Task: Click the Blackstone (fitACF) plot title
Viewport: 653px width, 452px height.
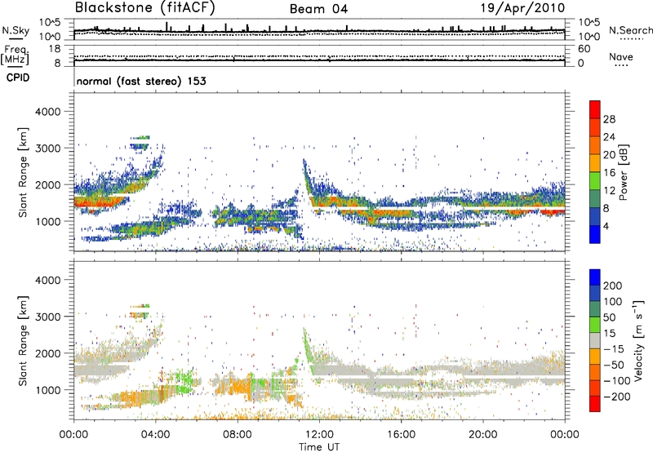Action: click(x=144, y=8)
